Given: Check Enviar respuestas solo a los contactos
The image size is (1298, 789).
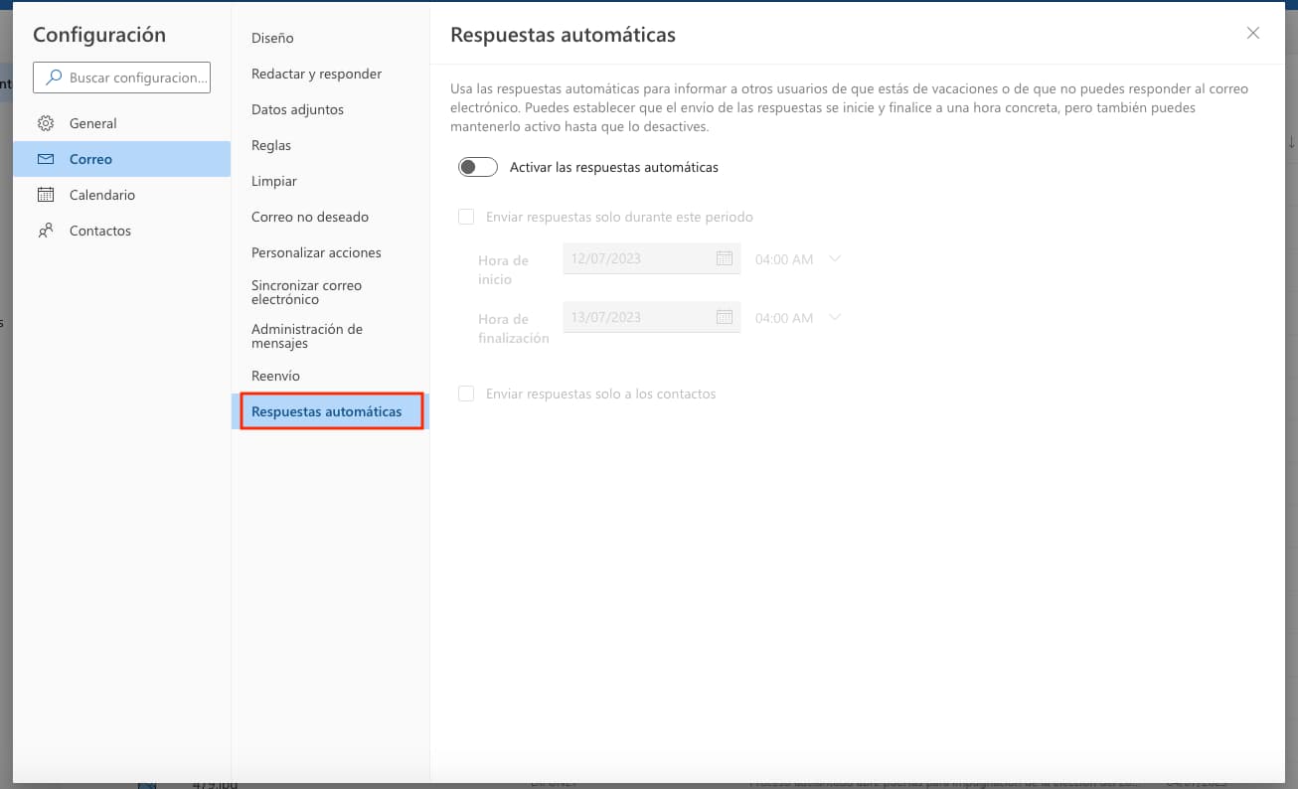Looking at the screenshot, I should (x=466, y=394).
